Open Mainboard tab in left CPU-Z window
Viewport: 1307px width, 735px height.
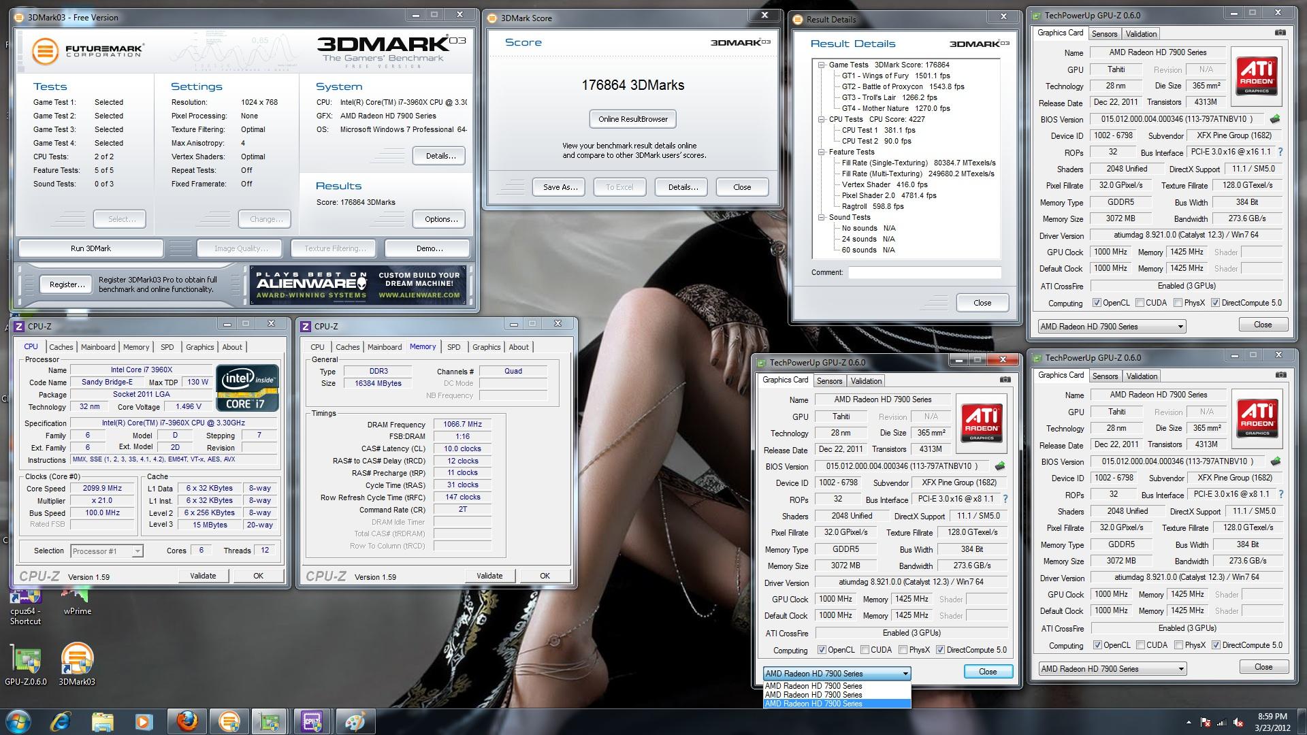pos(98,347)
